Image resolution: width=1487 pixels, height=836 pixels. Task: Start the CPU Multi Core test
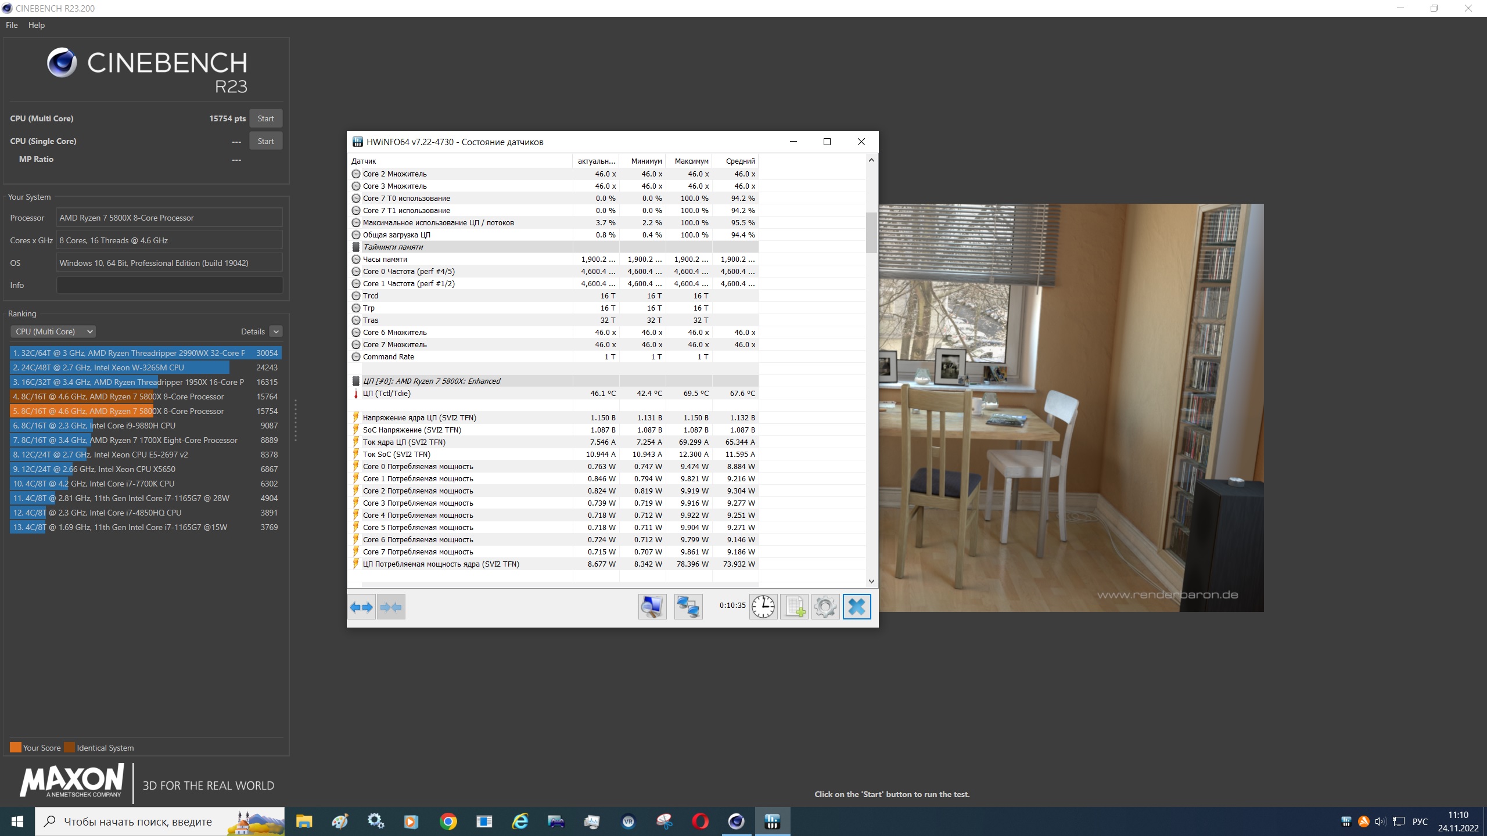coord(265,118)
